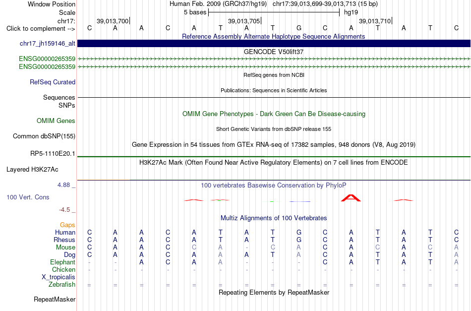Viewport: 471px width, 311px height.
Task: Click the RepeatMasker track label
Action: [55, 299]
